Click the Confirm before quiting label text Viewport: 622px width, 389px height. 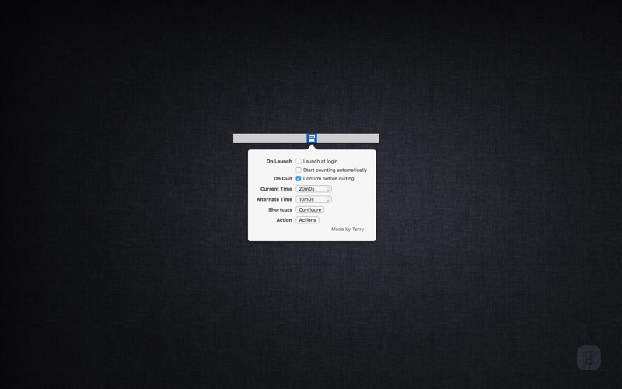click(x=328, y=179)
